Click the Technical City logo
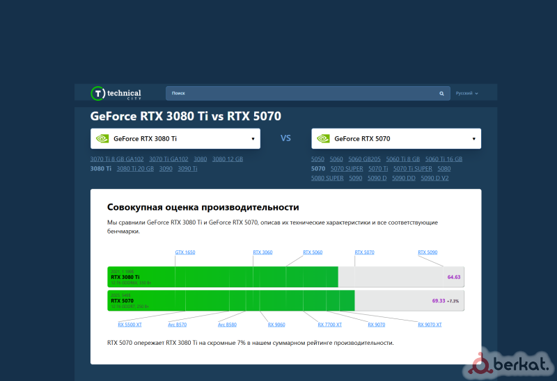Screen dimensions: 557x381 116,94
